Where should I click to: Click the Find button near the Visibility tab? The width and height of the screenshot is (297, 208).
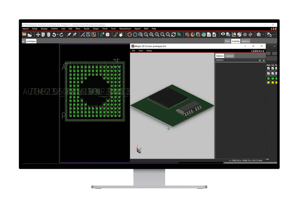[227, 41]
